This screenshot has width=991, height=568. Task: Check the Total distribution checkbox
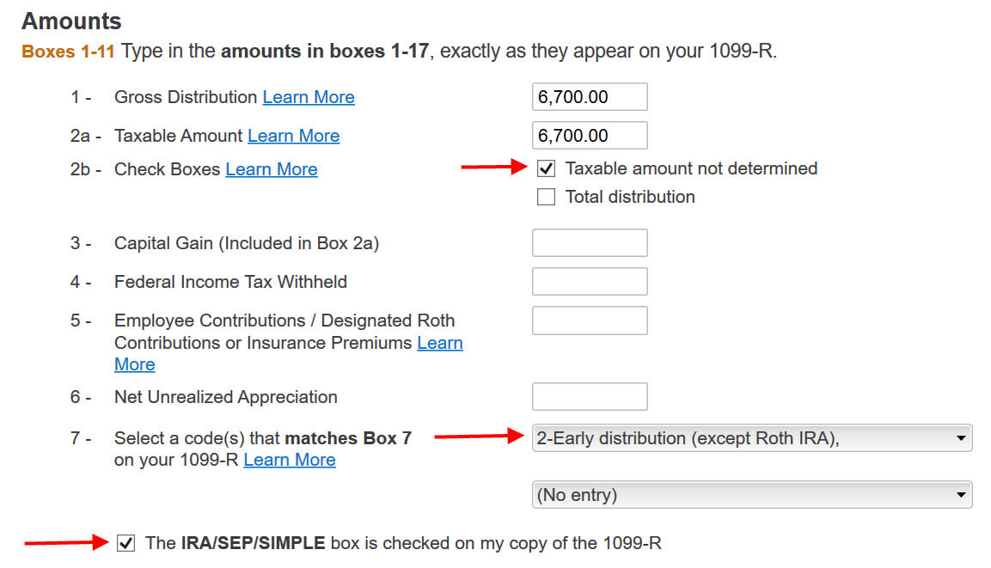(546, 197)
